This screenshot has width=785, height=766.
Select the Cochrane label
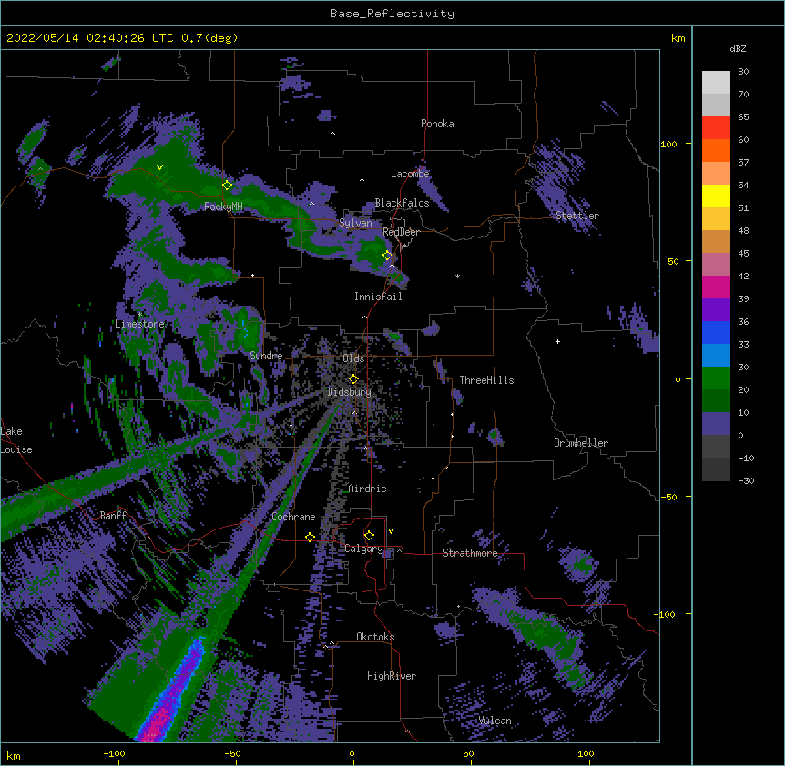point(293,517)
